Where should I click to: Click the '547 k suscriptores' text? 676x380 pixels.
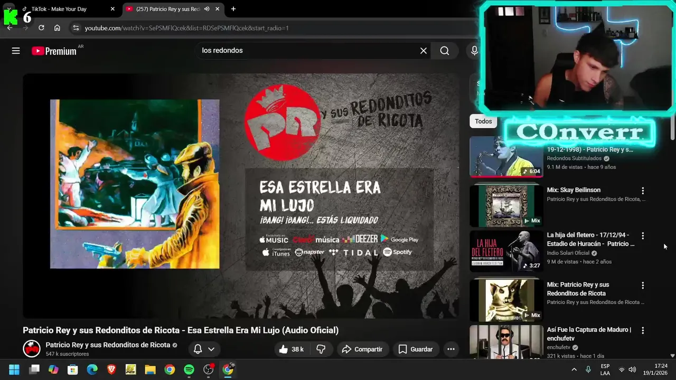point(67,354)
